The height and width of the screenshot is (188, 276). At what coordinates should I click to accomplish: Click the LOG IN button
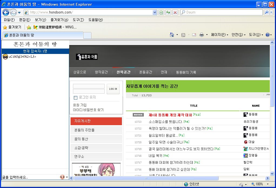(x=113, y=89)
